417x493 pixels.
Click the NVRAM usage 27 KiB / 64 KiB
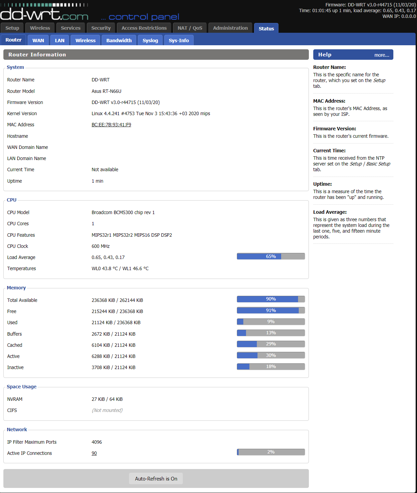[x=107, y=399]
